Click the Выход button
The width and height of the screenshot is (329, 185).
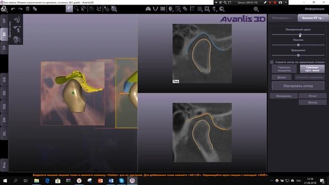pyautogui.click(x=313, y=102)
